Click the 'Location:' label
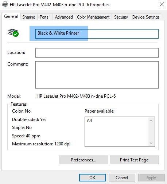 pyautogui.click(x=16, y=52)
